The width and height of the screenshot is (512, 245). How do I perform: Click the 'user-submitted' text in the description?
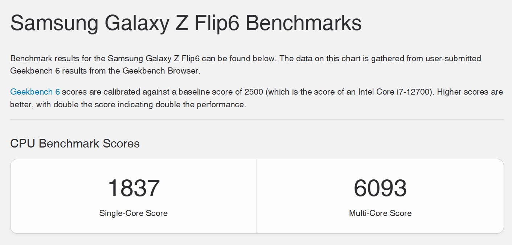point(454,58)
